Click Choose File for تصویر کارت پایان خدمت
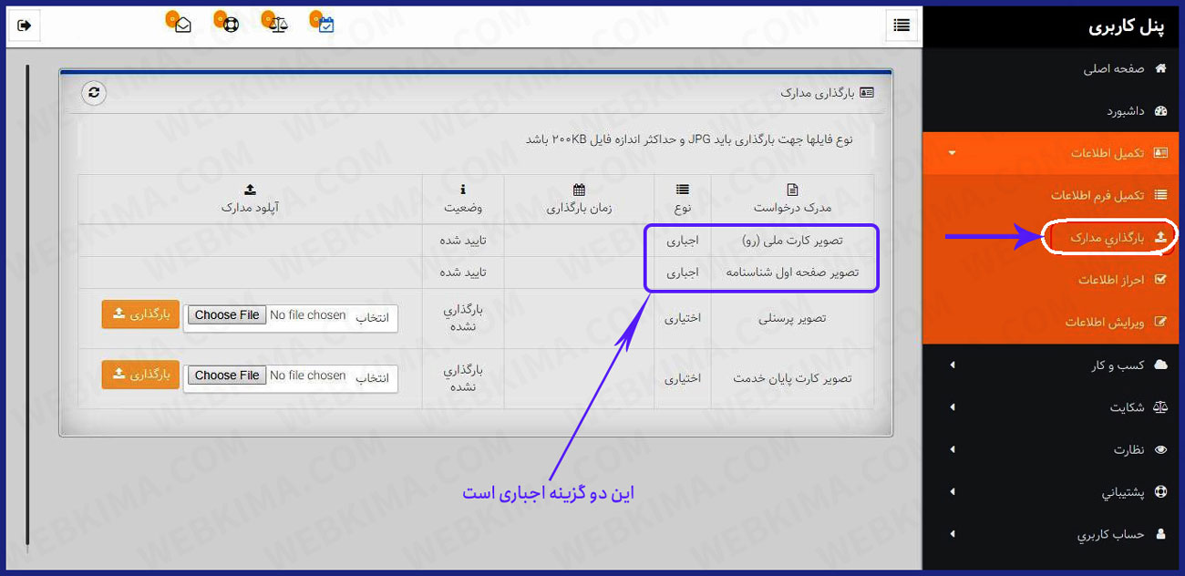The width and height of the screenshot is (1185, 576). 227,375
